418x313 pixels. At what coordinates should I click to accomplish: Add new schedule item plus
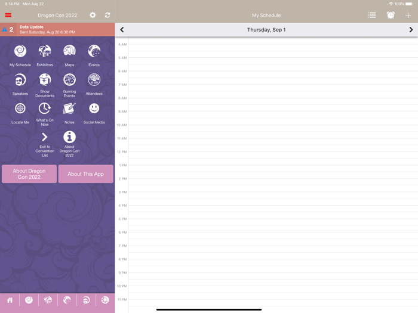coord(408,15)
